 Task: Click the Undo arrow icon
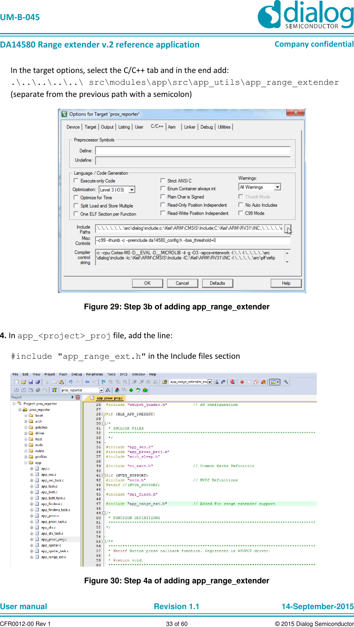point(71,382)
